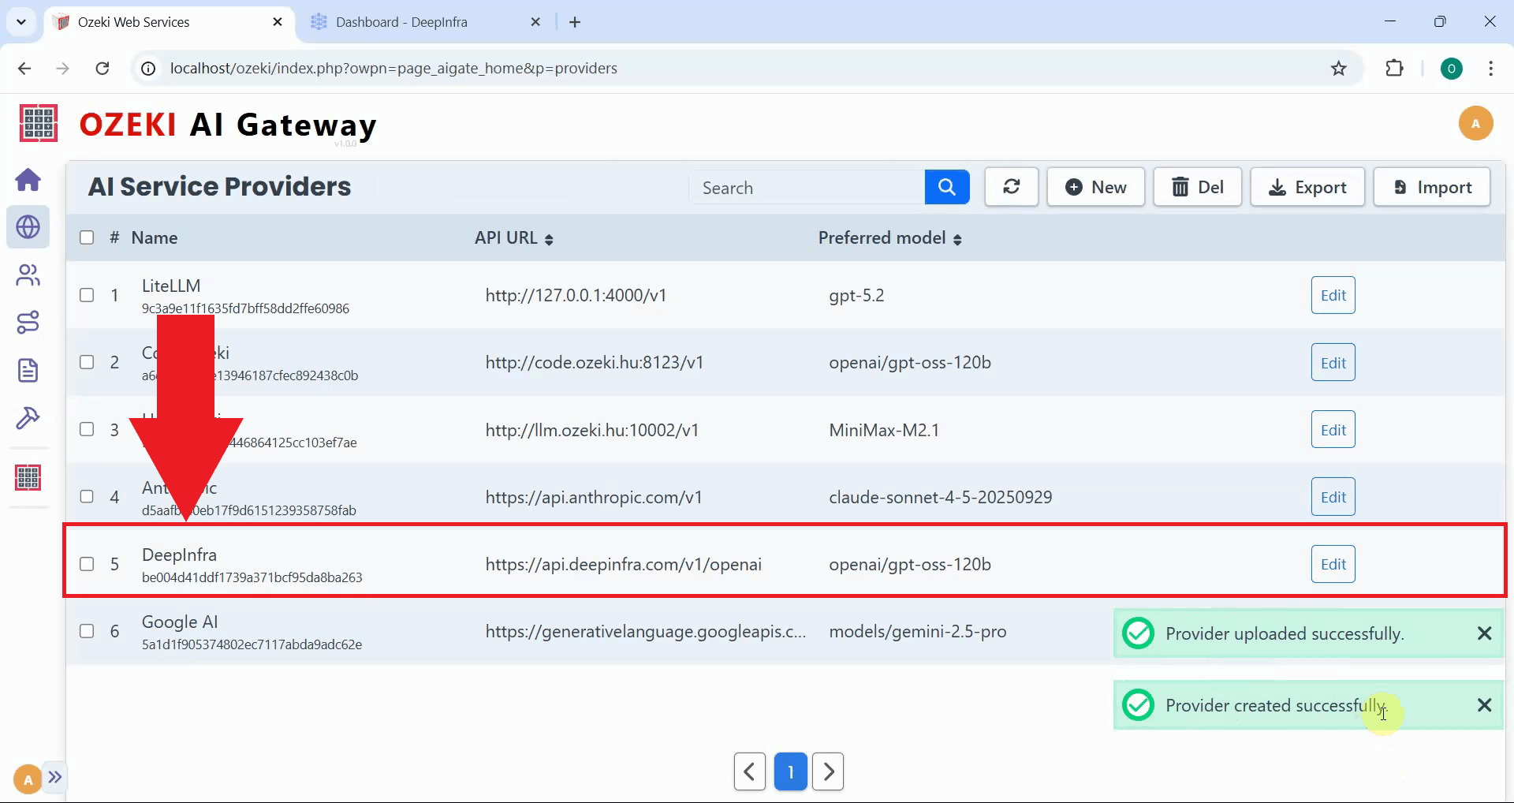
Task: Sort by API URL column
Action: pos(549,239)
